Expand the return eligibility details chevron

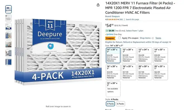(170, 42)
